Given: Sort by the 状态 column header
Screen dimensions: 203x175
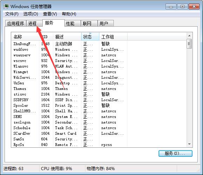Looking at the screenshot, I should pyautogui.click(x=90, y=37).
